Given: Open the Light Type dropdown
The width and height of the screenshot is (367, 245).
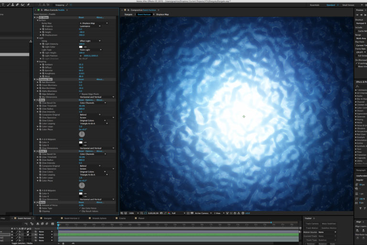Looking at the screenshot, I should pyautogui.click(x=90, y=49).
